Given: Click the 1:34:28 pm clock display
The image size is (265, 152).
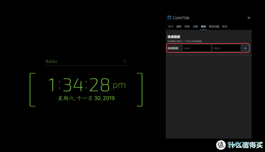Looking at the screenshot, I should coord(87,85).
